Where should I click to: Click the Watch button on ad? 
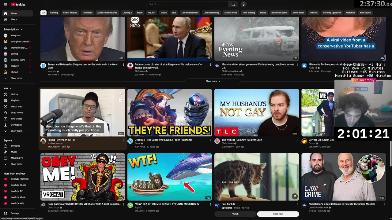pos(235,214)
